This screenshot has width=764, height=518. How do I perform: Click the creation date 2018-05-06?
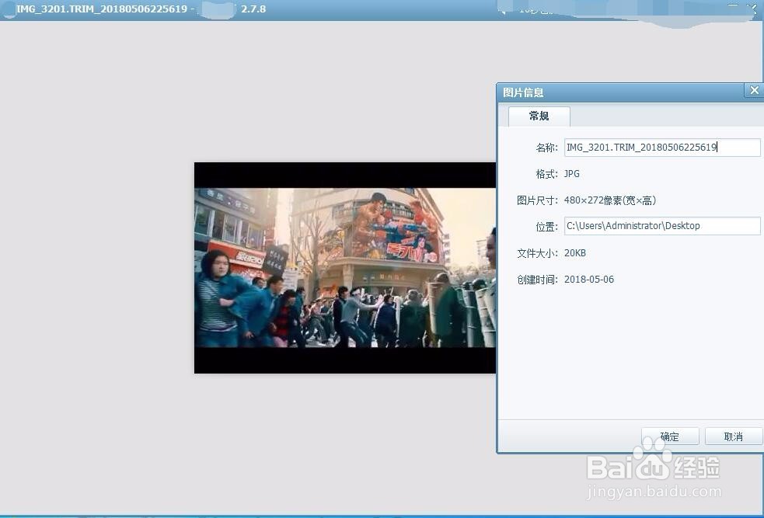pos(589,280)
